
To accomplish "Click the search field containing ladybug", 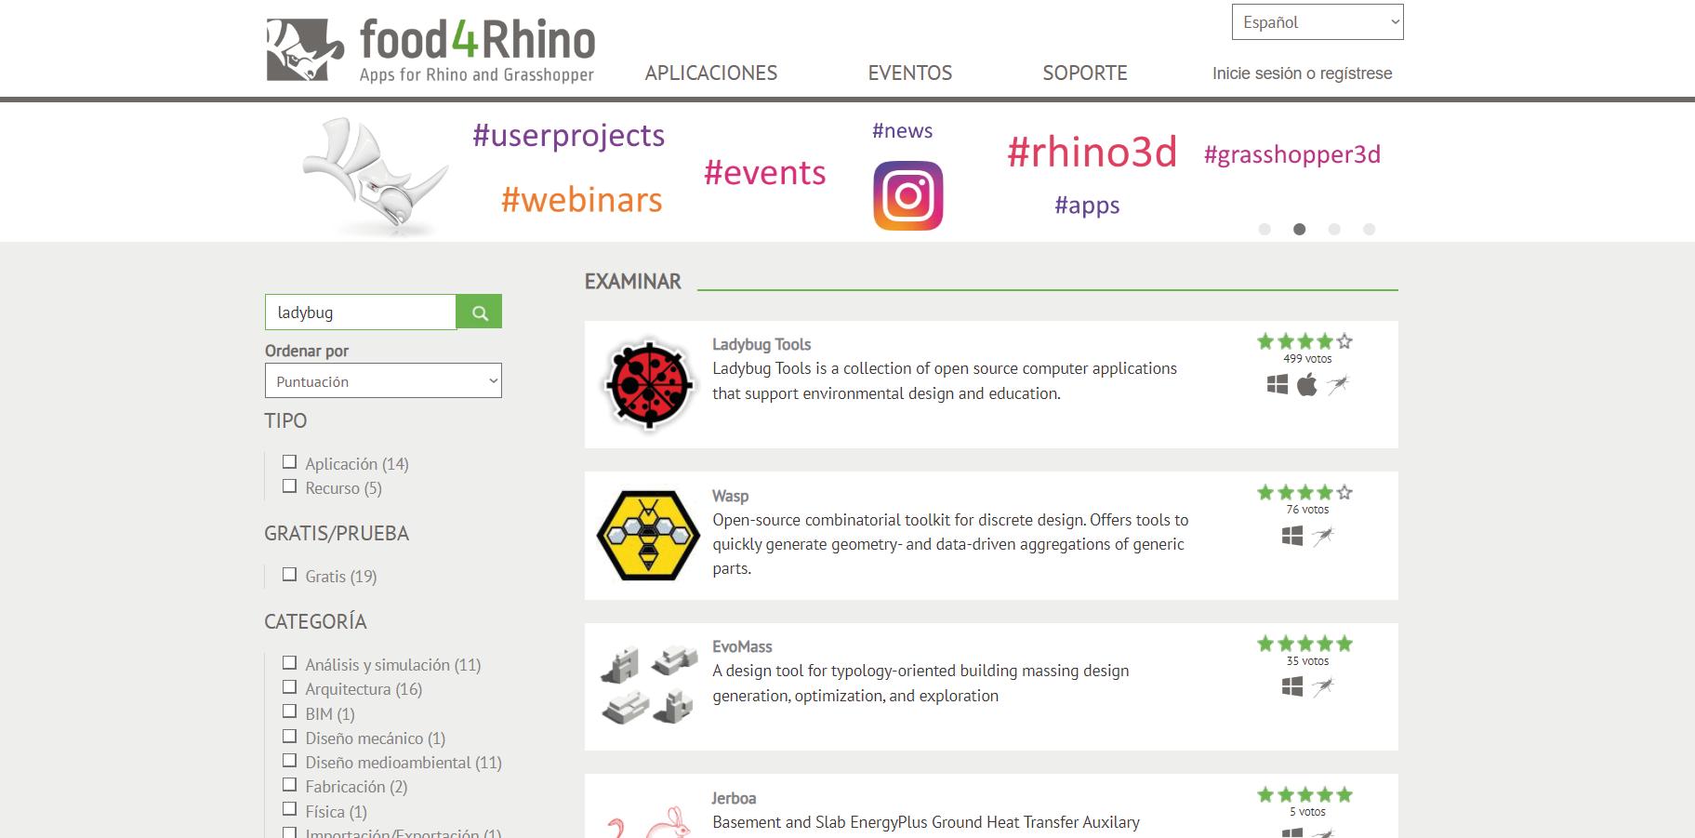I will coord(361,313).
